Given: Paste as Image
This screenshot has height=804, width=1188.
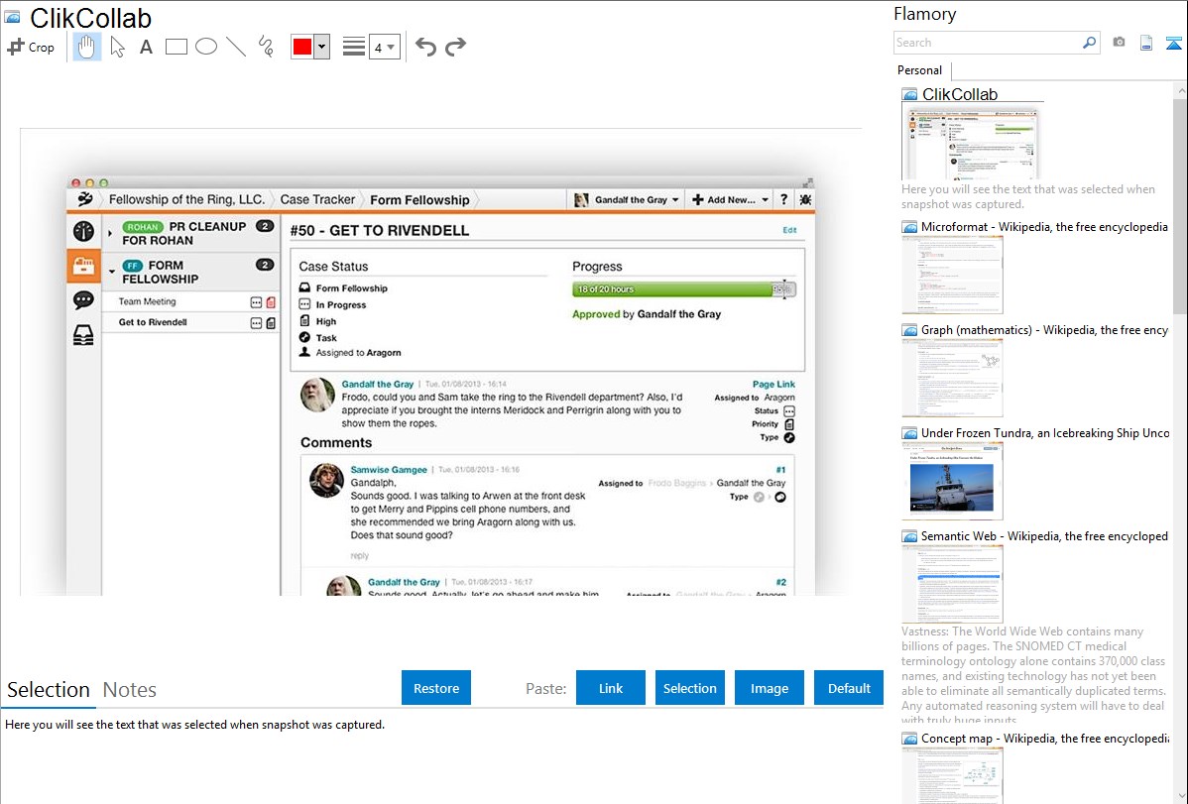Looking at the screenshot, I should click(769, 688).
